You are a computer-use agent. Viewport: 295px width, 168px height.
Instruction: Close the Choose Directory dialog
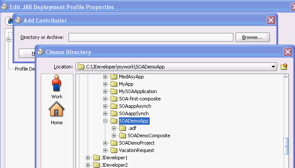tap(288, 52)
